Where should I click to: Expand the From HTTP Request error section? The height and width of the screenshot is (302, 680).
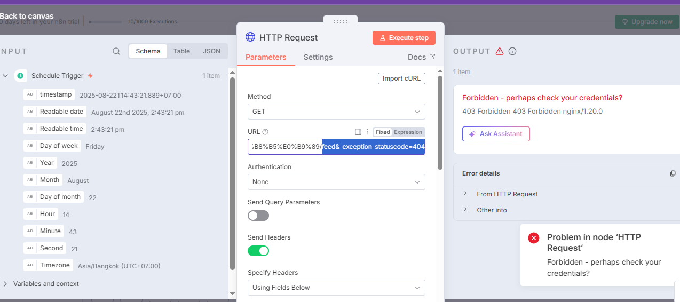(507, 194)
